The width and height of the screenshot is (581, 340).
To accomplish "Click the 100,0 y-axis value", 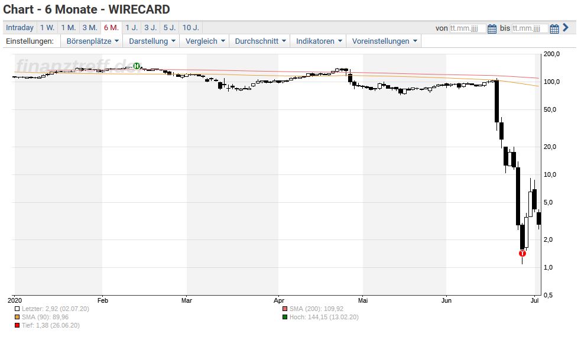I will point(551,82).
